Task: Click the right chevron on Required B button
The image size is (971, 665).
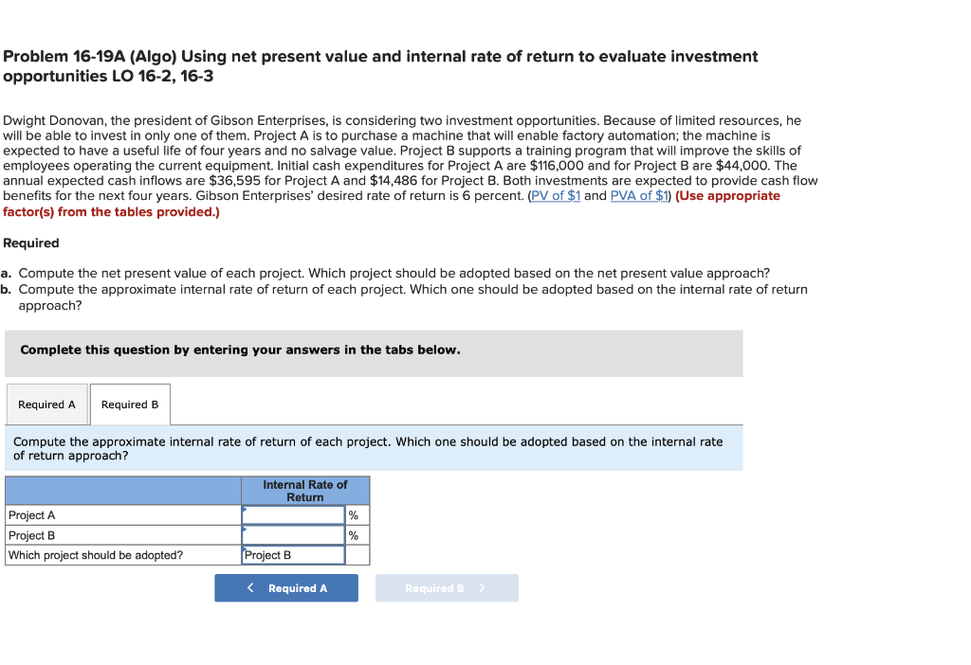Action: [485, 587]
